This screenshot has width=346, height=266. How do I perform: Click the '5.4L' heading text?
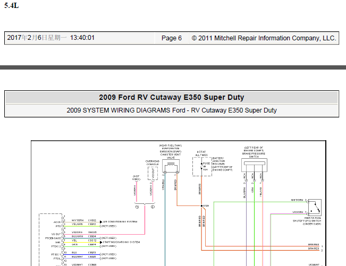coord(12,5)
